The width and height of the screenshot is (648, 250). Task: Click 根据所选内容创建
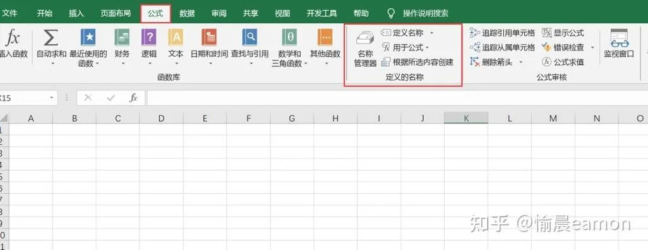click(x=417, y=62)
